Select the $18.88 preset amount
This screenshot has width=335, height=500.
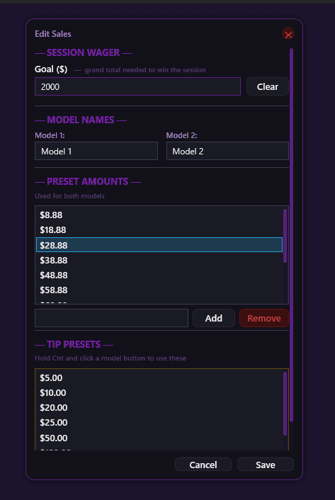point(159,230)
